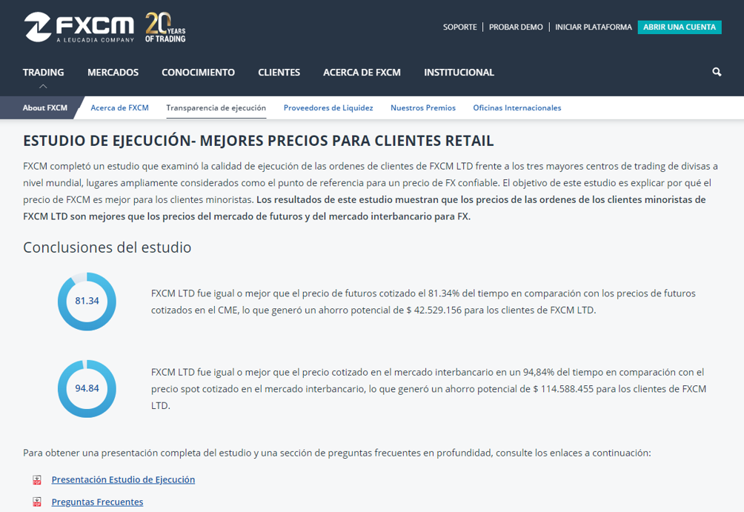Screen dimensions: 744x512
Task: Click the ABRIR UNA CUENTA button
Action: coord(679,27)
